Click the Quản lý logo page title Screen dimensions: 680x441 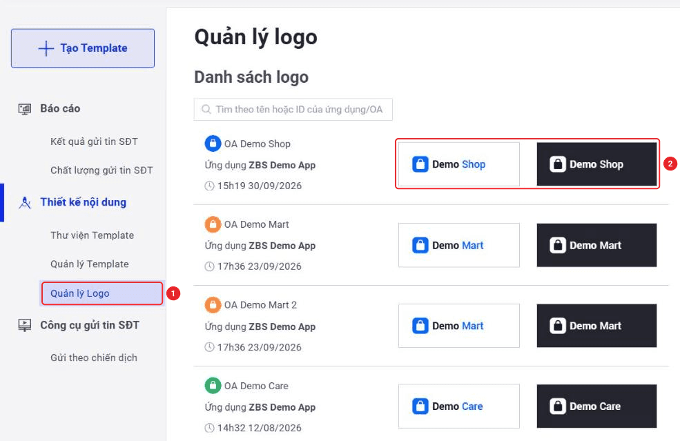[256, 37]
